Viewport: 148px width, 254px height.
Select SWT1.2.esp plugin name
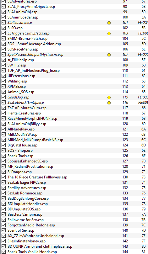tap(17, 65)
